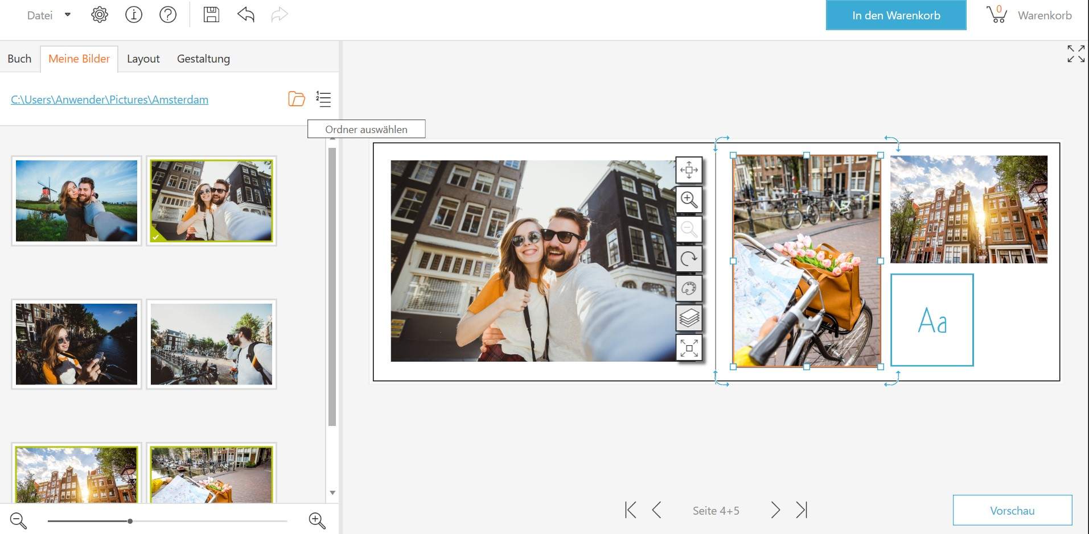Select street couple selfie thumbnail with checkmark
Screen dimensions: 1089x534
(211, 201)
